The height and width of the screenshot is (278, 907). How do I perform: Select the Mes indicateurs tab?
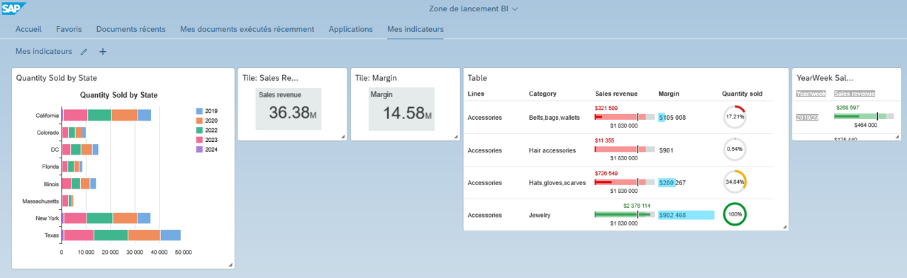pyautogui.click(x=416, y=29)
